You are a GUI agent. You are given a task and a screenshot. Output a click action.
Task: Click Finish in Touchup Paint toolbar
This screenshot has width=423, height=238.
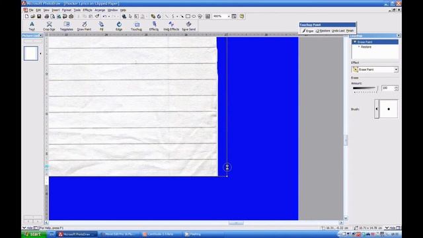click(x=350, y=31)
